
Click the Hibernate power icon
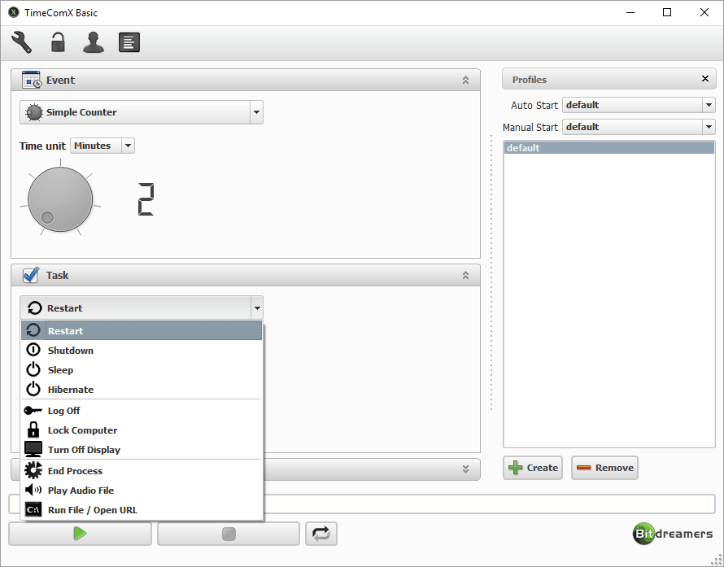(x=33, y=389)
